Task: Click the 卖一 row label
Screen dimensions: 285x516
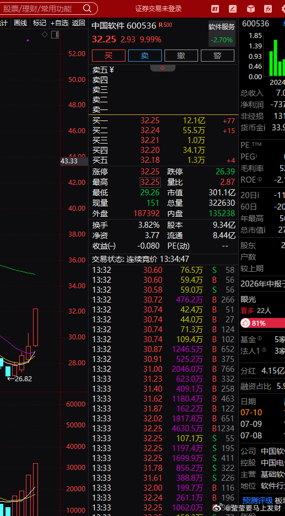Action: coord(100,109)
